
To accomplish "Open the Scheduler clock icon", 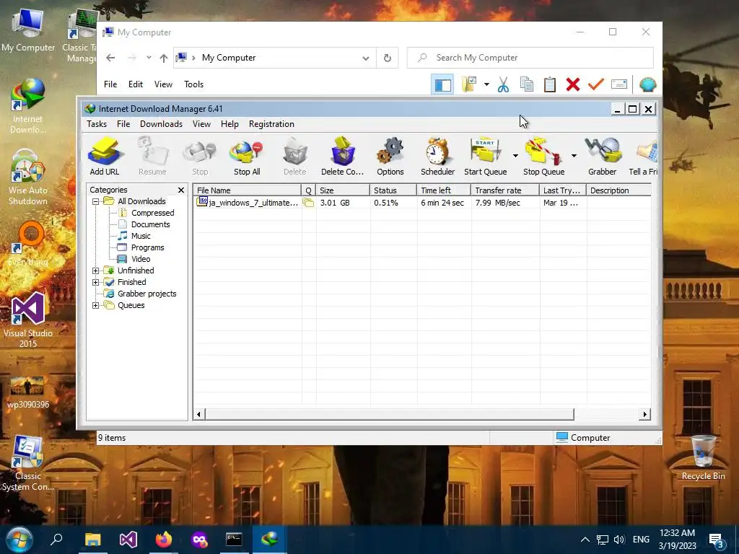I will point(438,156).
